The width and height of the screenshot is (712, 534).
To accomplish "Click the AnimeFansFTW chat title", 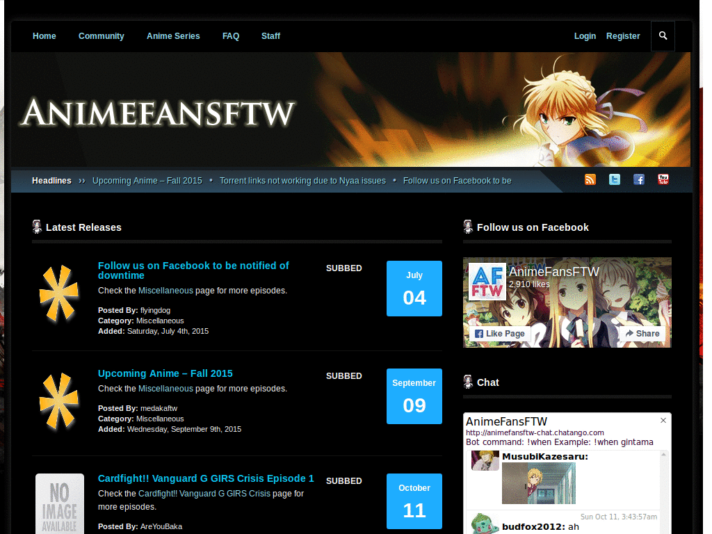I will point(506,421).
